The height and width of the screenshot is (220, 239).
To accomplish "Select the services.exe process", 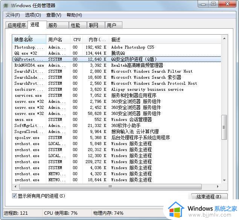I will [x=117, y=95].
